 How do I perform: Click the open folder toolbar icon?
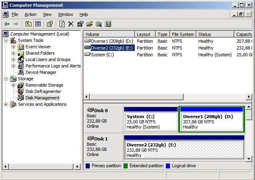tap(89, 24)
